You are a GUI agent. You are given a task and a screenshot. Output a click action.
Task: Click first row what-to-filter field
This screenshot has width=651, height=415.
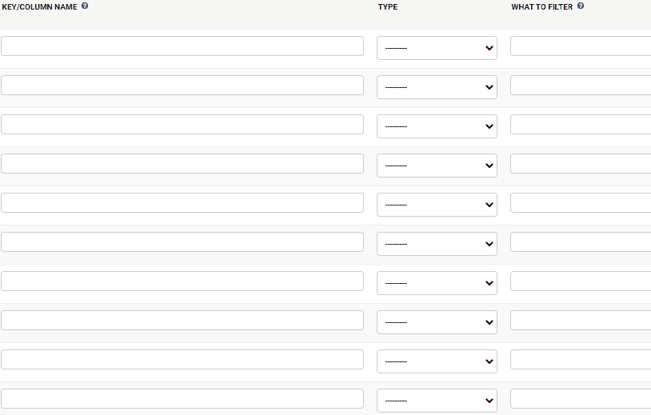(x=581, y=46)
